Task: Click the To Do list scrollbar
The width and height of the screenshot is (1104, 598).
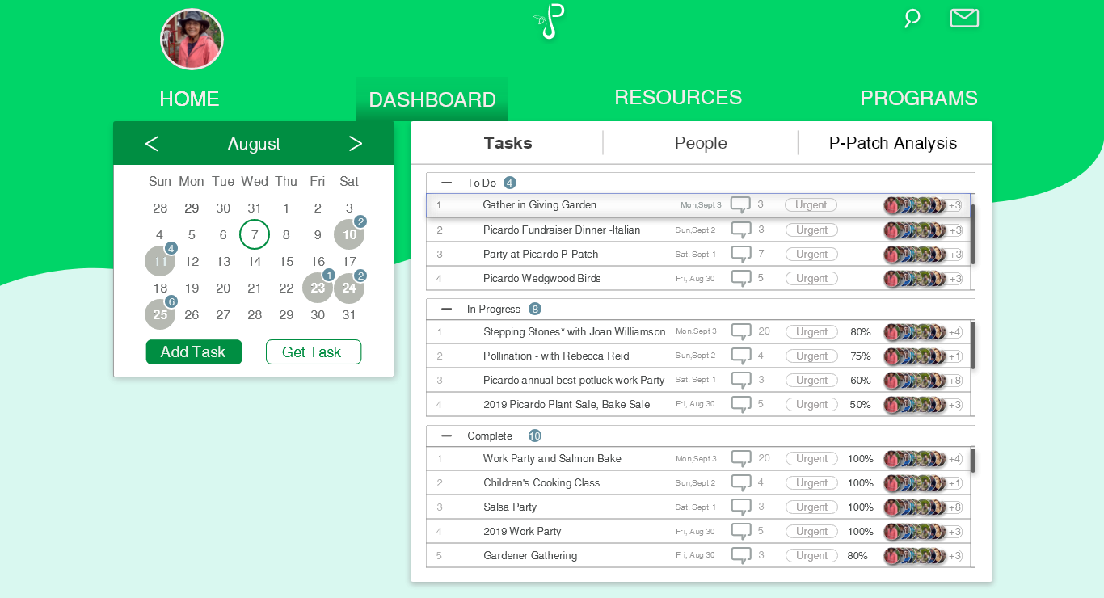Action: pyautogui.click(x=973, y=234)
